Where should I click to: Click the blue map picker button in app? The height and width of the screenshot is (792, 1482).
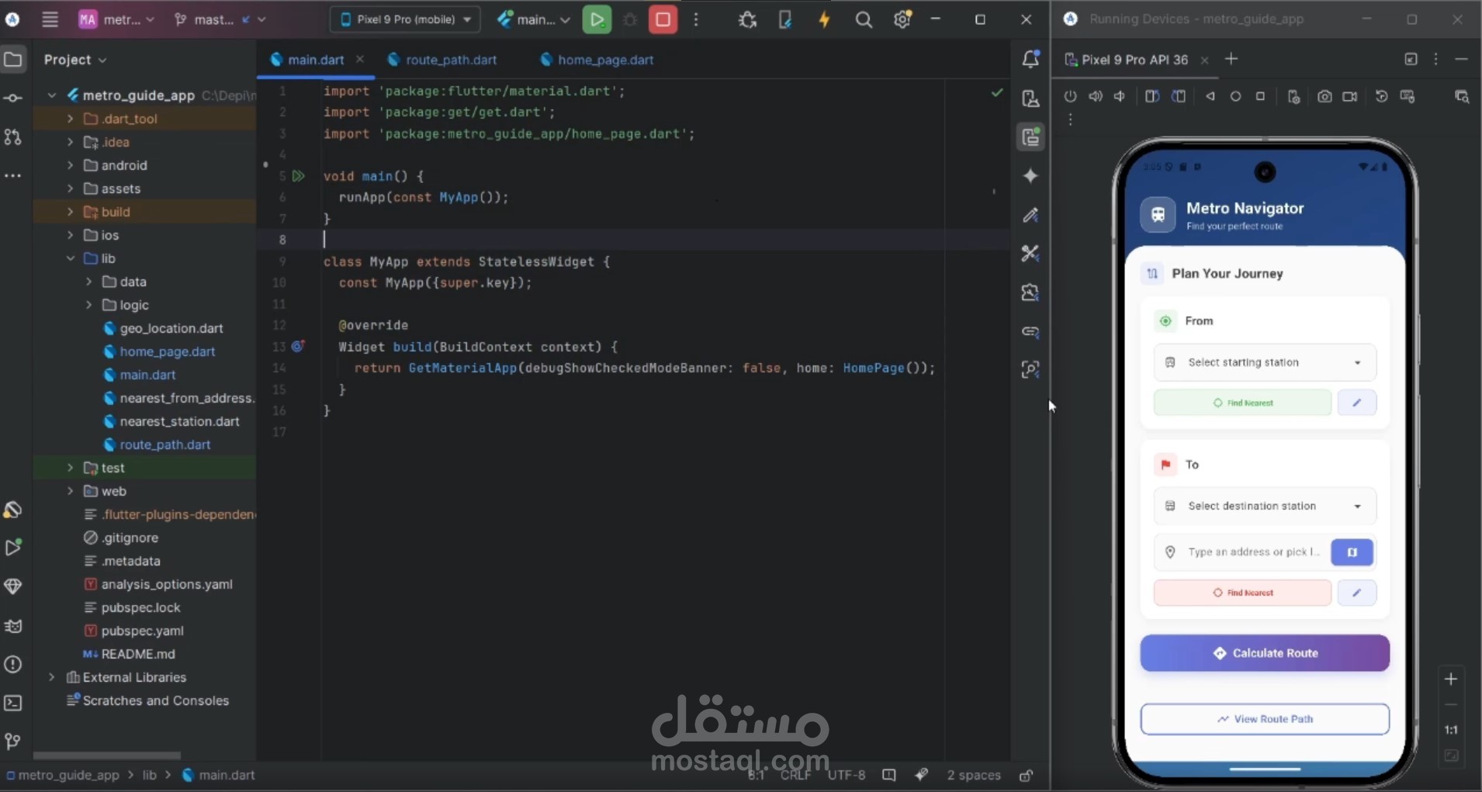pos(1352,552)
